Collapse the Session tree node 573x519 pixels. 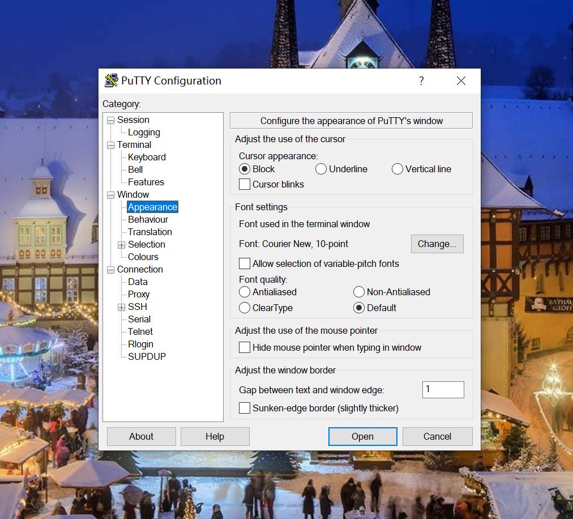(111, 120)
